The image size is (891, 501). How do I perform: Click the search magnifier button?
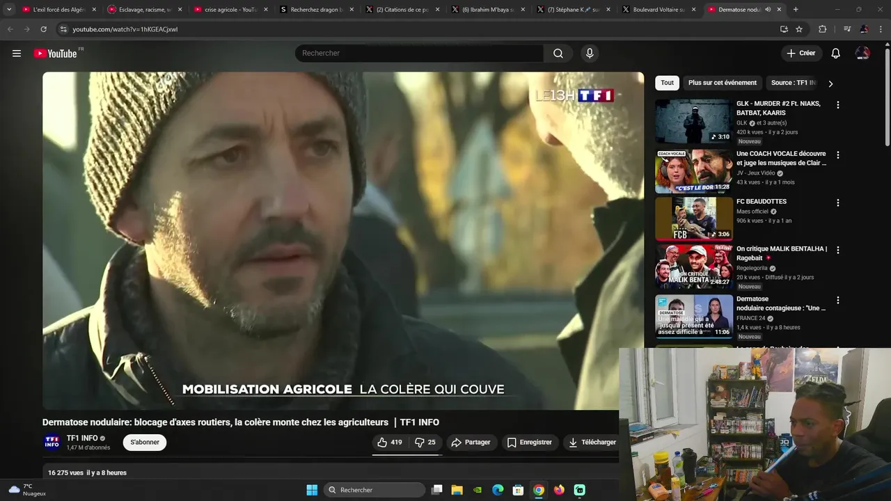click(x=558, y=54)
